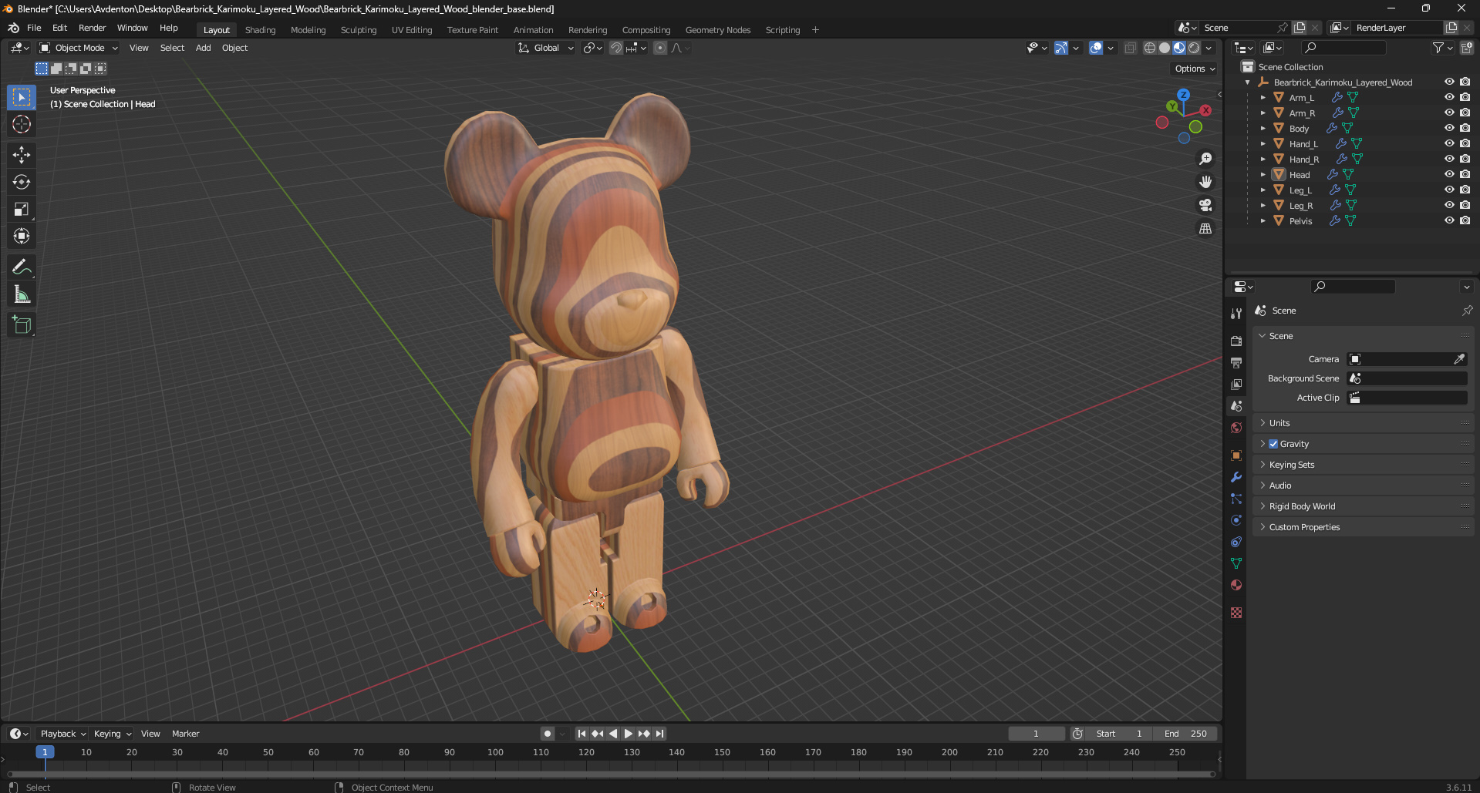The width and height of the screenshot is (1480, 793).
Task: Switch to wireframe viewport shading
Action: click(x=1149, y=48)
